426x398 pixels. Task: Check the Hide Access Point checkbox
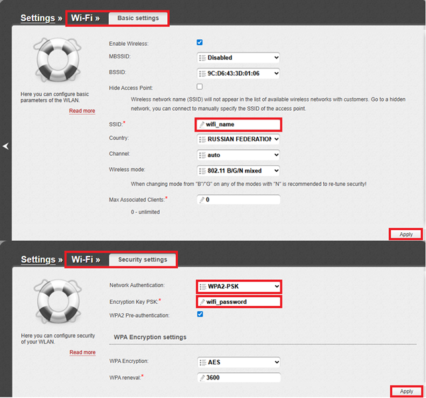(200, 87)
